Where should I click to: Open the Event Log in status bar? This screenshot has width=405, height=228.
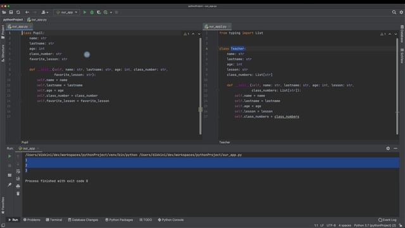pyautogui.click(x=387, y=220)
